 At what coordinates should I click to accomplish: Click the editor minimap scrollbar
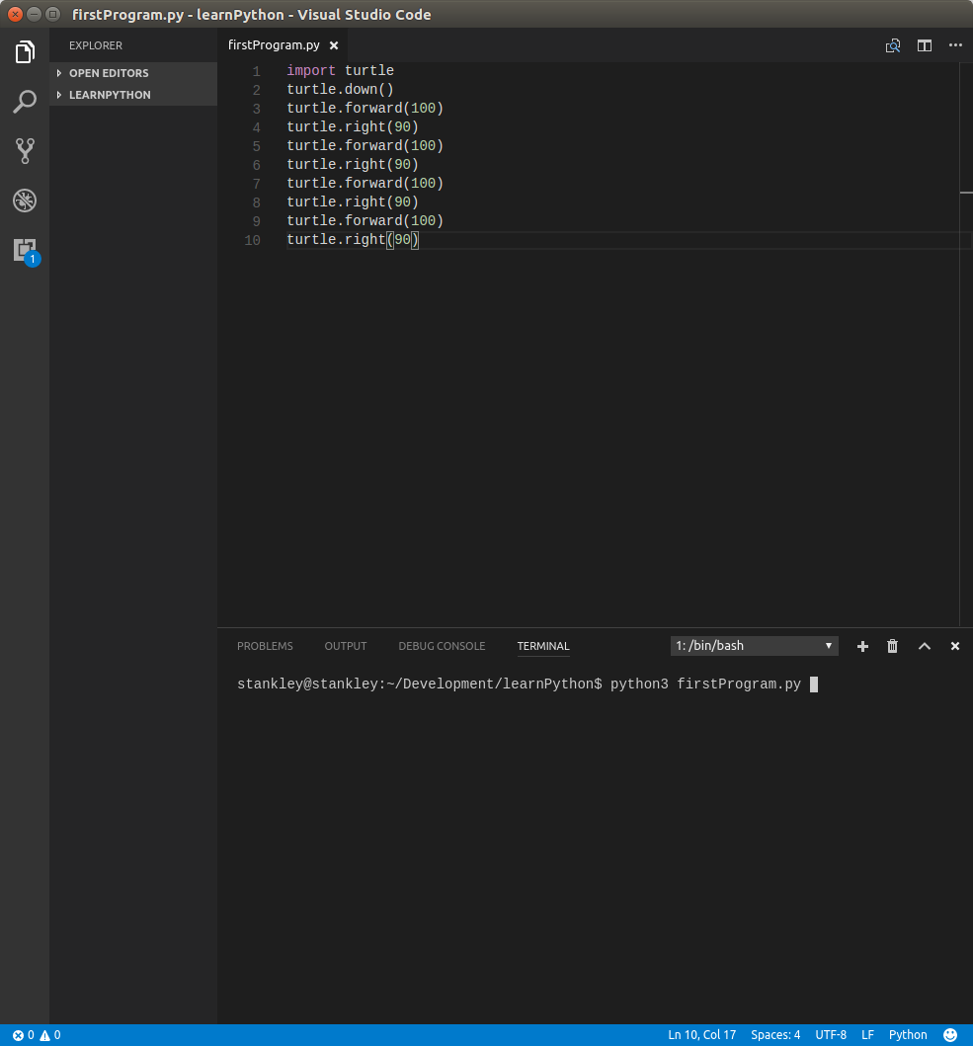(966, 344)
